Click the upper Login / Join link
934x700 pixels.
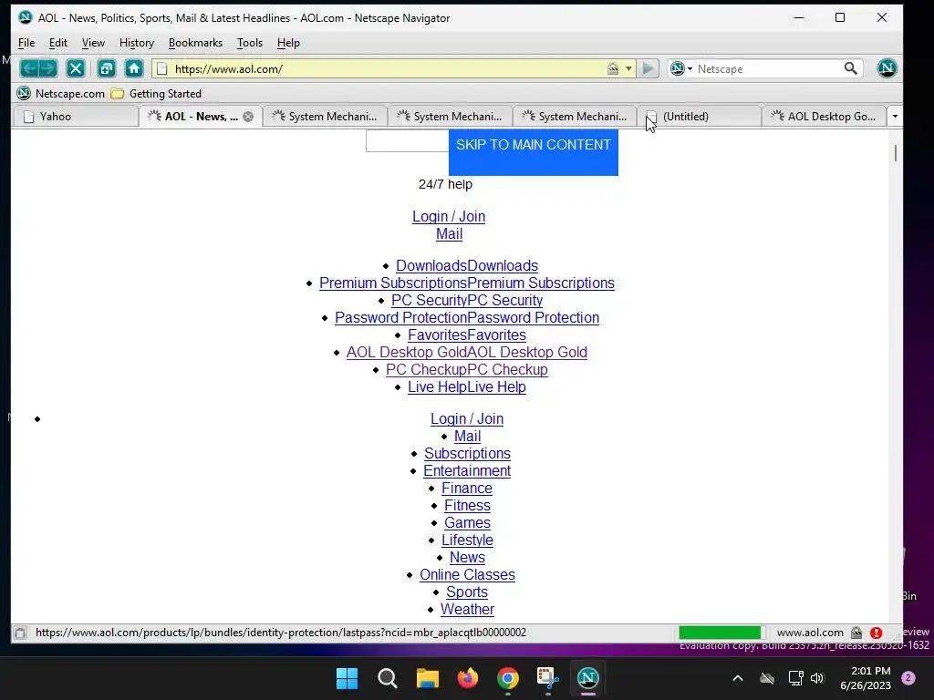449,217
